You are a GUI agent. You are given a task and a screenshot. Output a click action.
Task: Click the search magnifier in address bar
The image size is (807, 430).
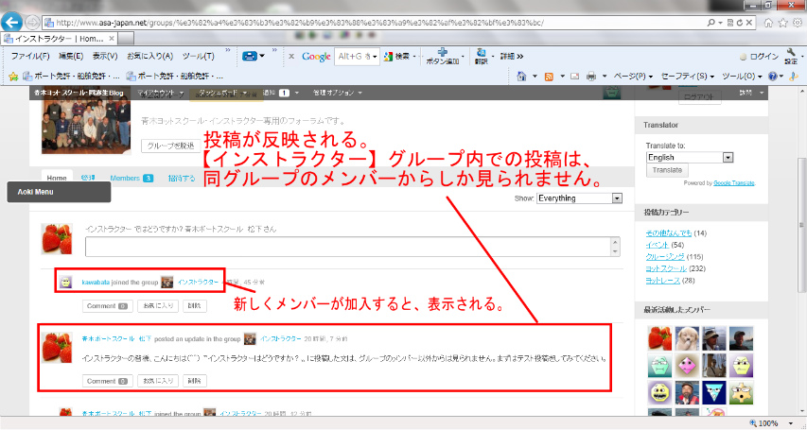click(711, 23)
